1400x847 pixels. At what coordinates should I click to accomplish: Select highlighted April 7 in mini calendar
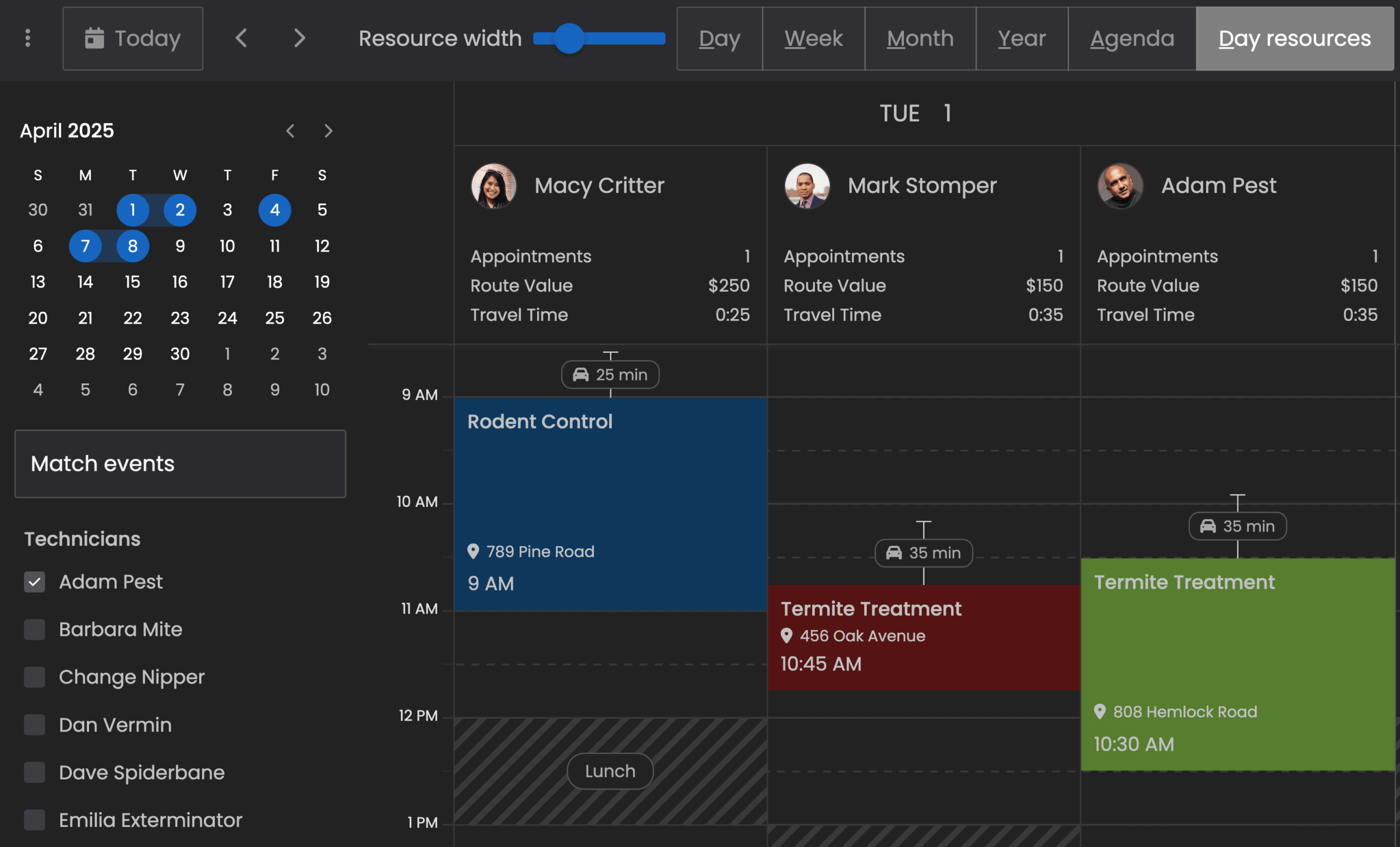(x=85, y=246)
